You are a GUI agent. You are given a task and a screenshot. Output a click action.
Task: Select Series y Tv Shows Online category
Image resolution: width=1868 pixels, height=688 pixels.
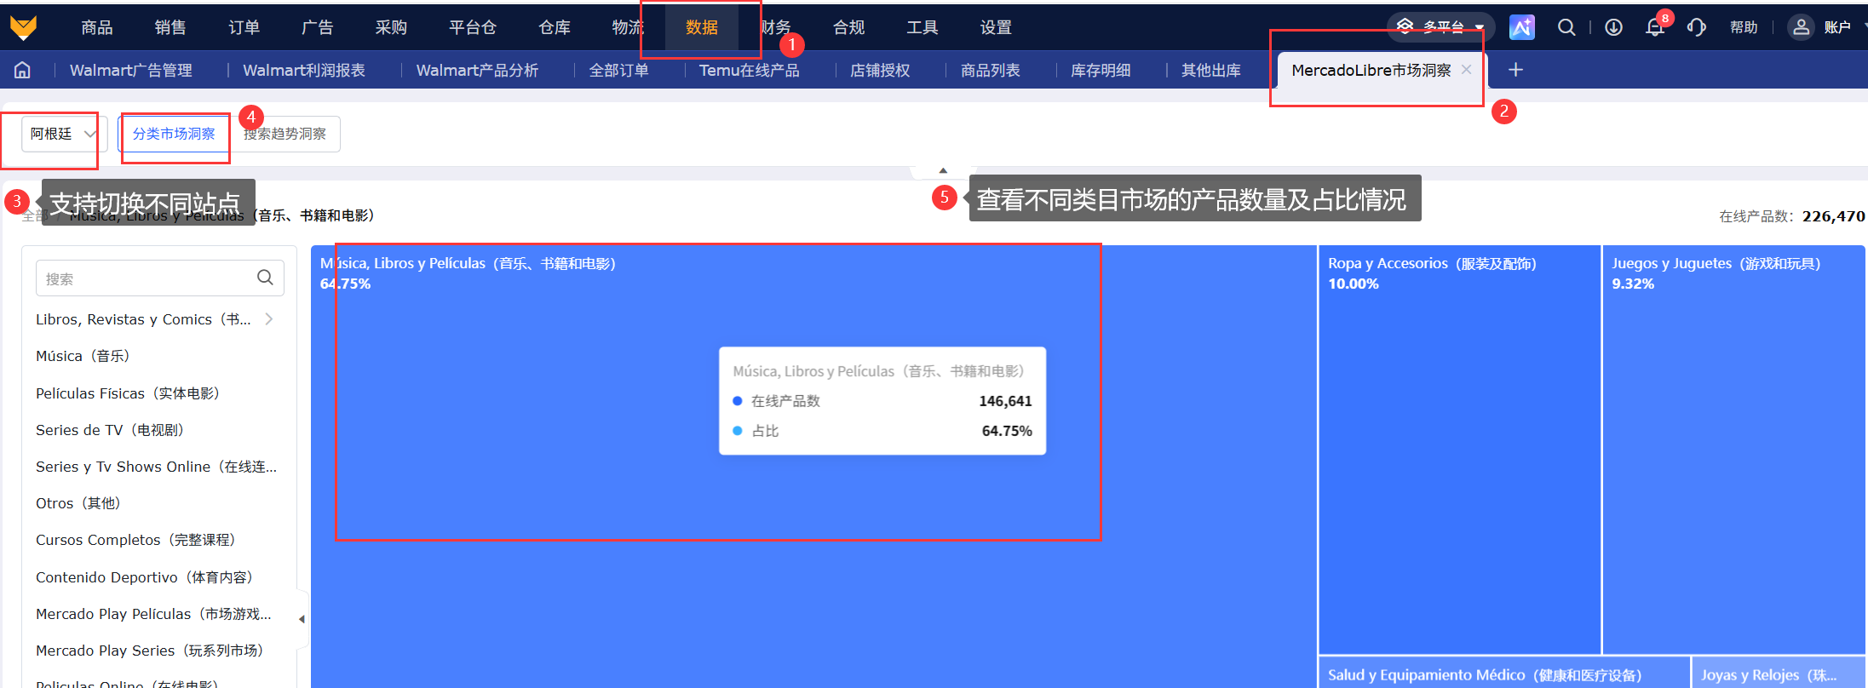[157, 467]
